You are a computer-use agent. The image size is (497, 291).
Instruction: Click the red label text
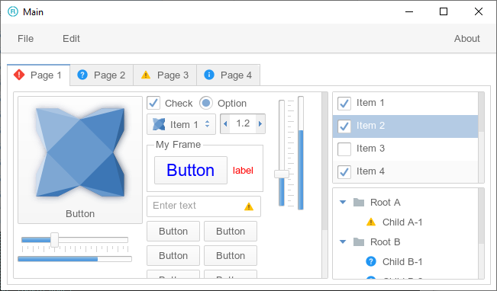pos(243,171)
